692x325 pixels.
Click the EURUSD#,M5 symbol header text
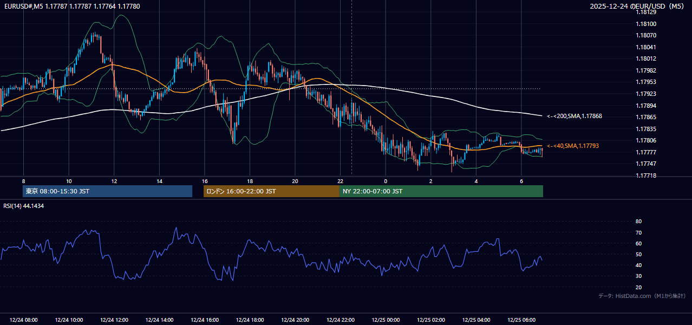[71, 6]
